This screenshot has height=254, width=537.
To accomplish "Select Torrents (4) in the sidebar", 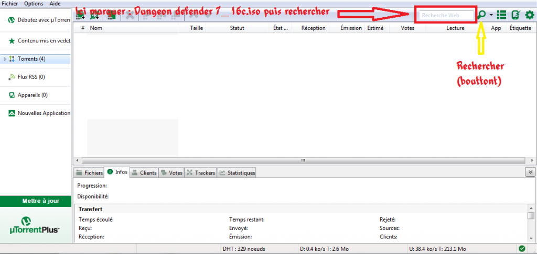I will (x=36, y=59).
